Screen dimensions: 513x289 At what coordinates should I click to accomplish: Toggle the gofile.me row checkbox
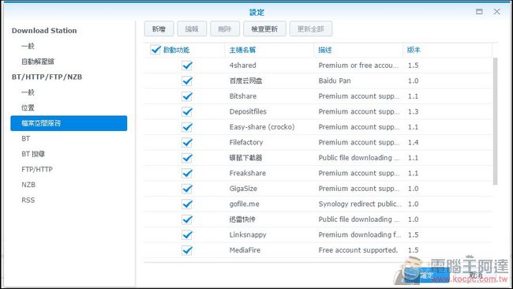(x=187, y=204)
